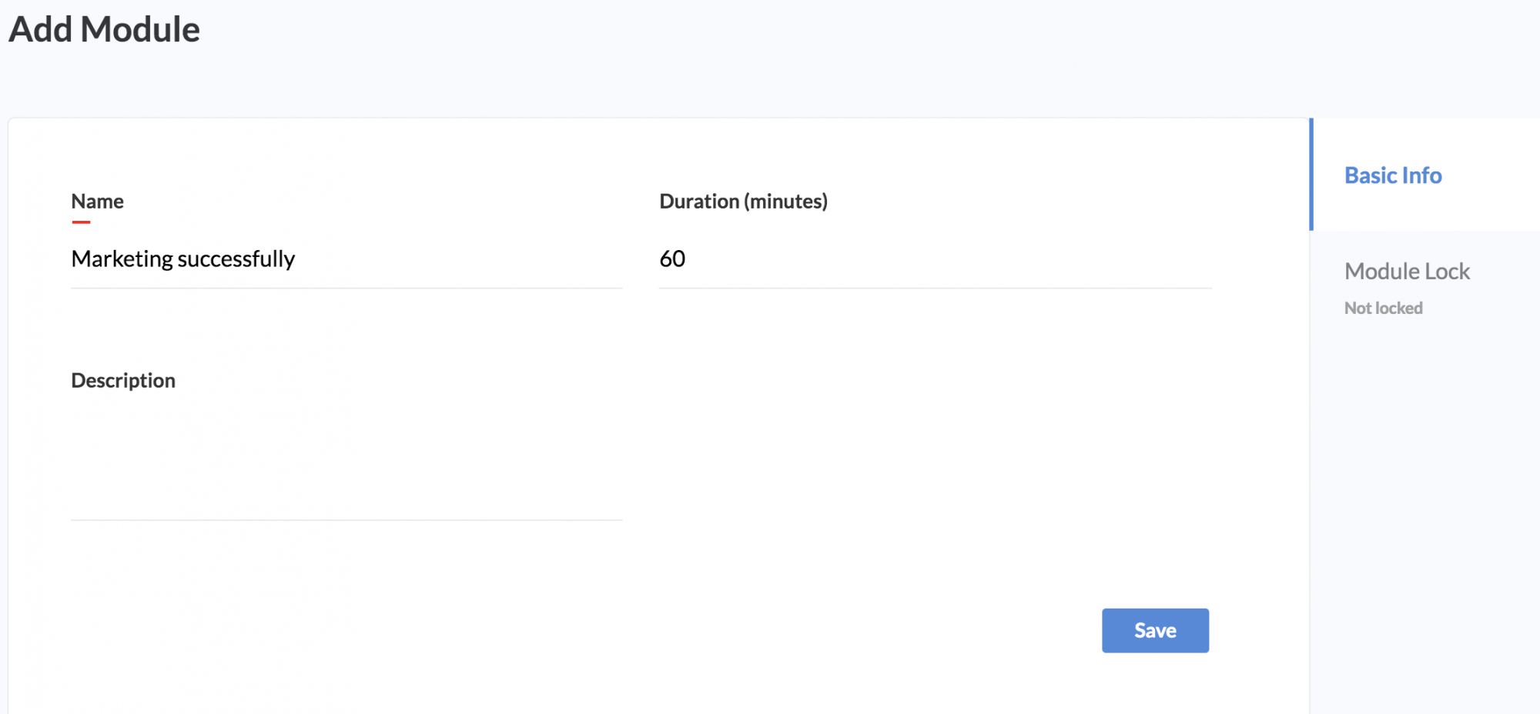Focus the Name input field
Viewport: 1540px width, 714px height.
(346, 259)
